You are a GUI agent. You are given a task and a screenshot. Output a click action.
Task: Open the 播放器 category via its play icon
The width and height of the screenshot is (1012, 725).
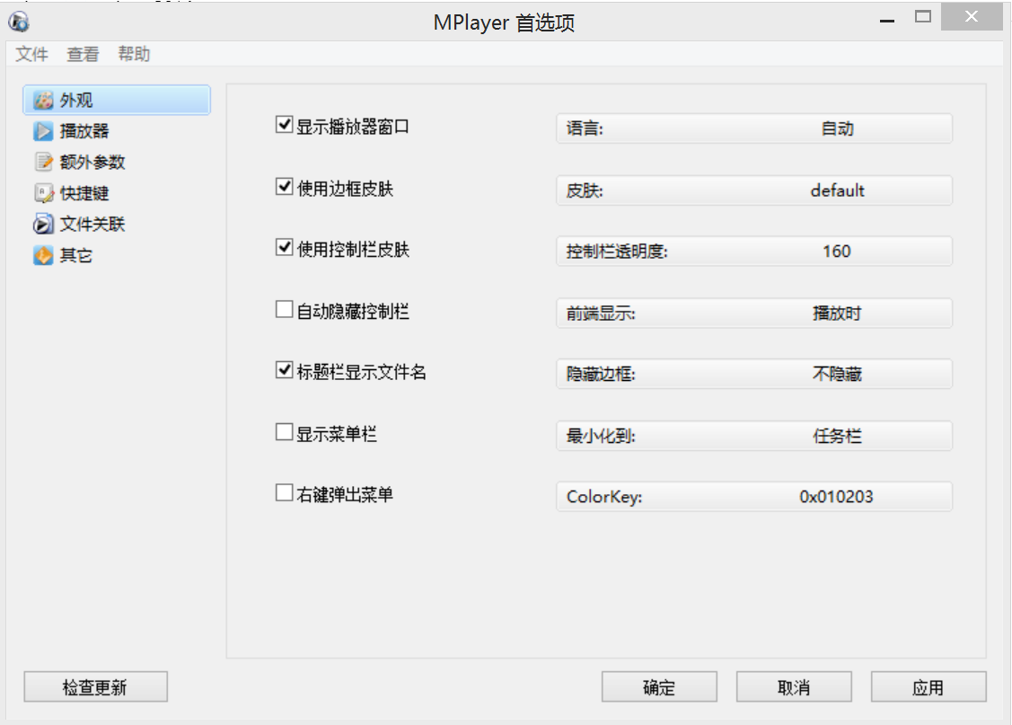[x=43, y=131]
